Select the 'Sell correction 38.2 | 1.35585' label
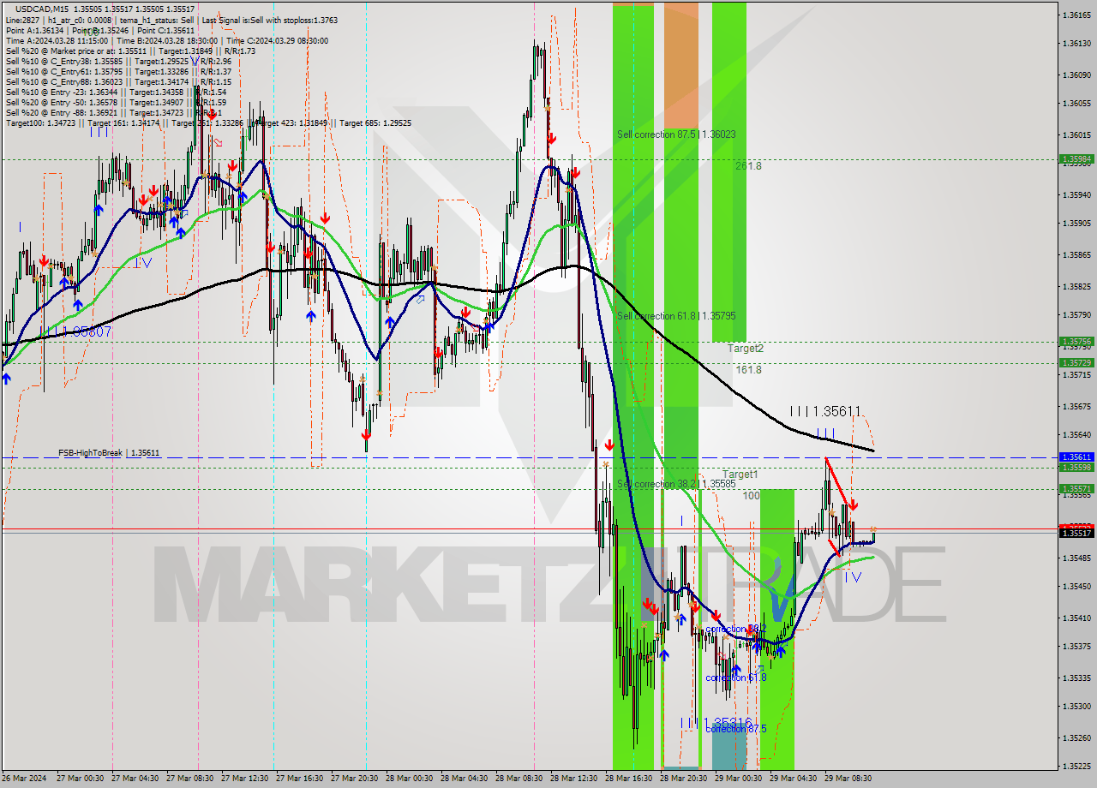Image resolution: width=1097 pixels, height=788 pixels. click(676, 484)
